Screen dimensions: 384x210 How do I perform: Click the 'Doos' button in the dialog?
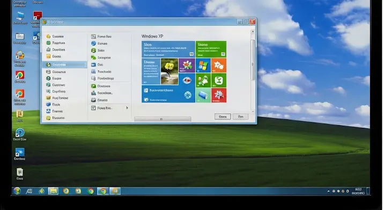(223, 117)
